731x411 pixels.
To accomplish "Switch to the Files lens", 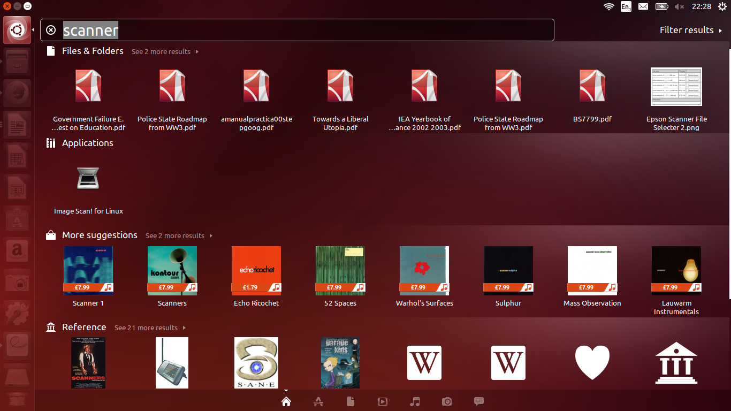I will point(351,401).
